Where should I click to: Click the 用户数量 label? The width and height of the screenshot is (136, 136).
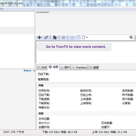[x=128, y=99]
